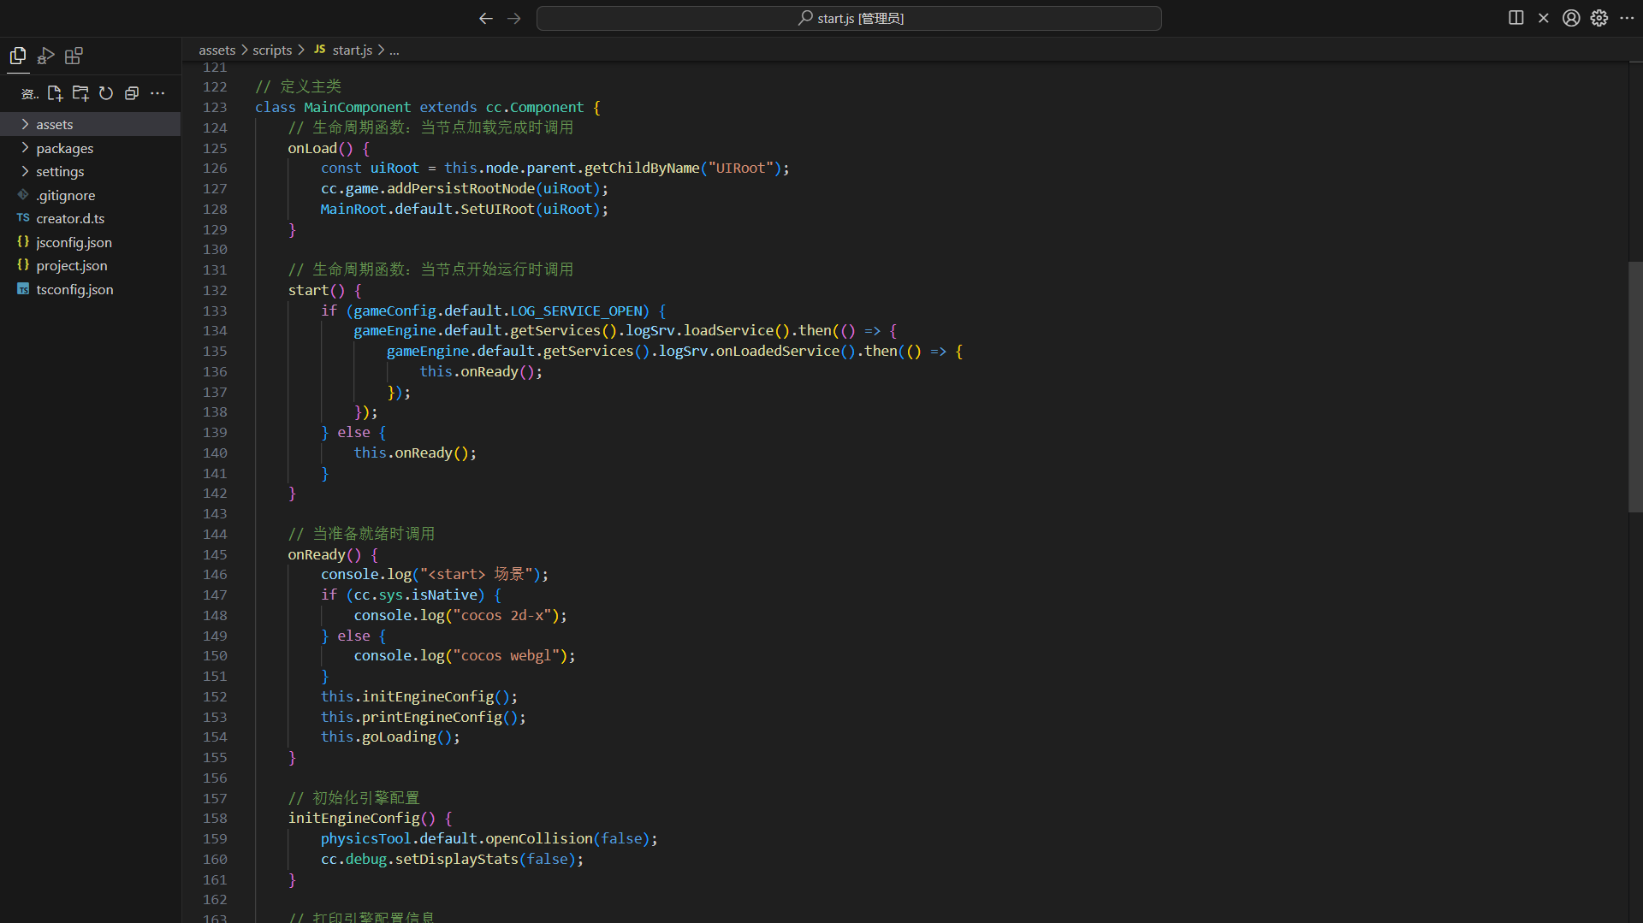Click isNative on line 147
Screen dimensions: 1643x923
[444, 595]
